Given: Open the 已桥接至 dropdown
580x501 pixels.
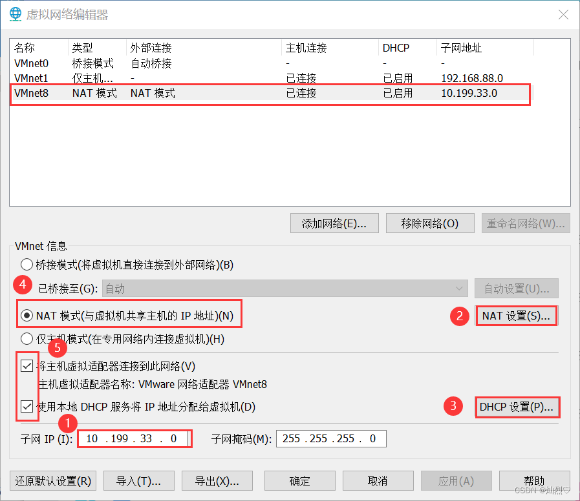Looking at the screenshot, I should coord(285,289).
